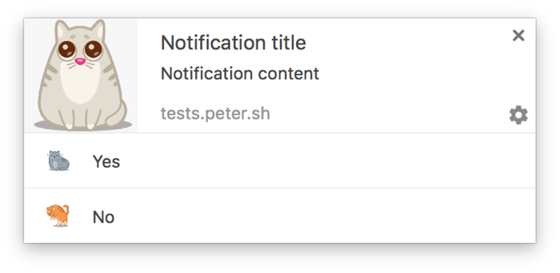Click the tests.peter.sh origin label
Image resolution: width=560 pixels, height=273 pixels.
pos(215,114)
